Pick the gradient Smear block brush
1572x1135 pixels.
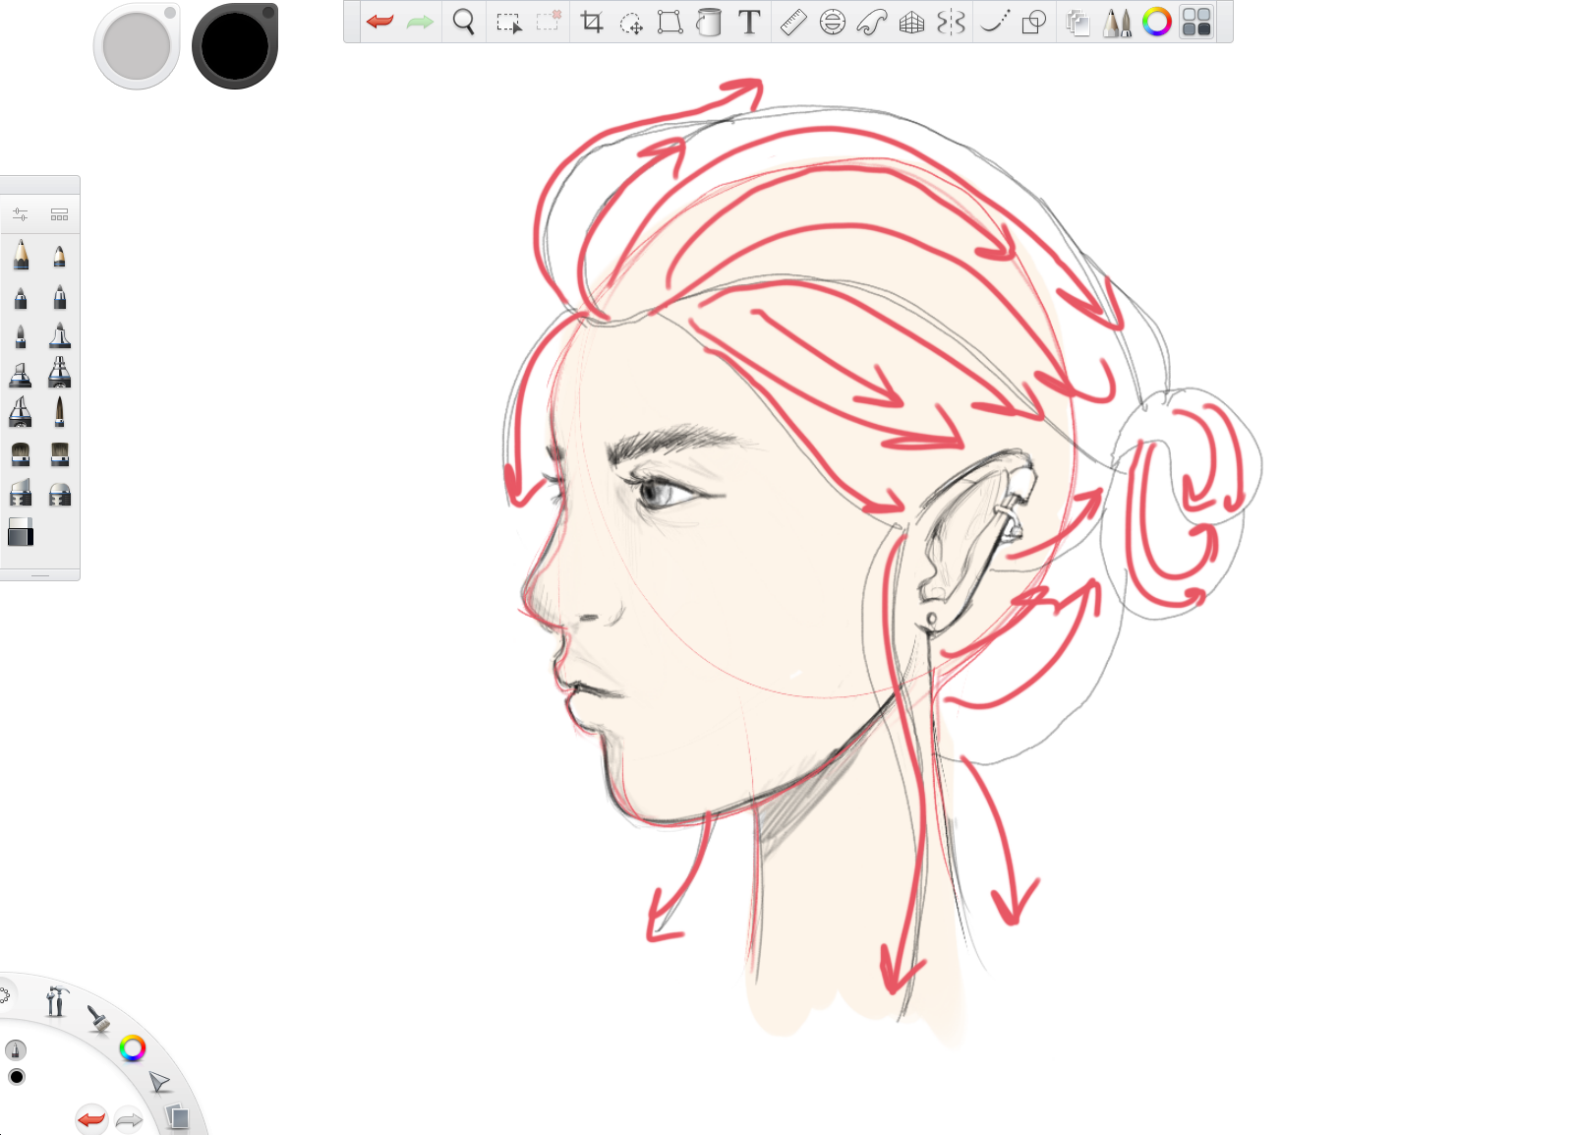tap(21, 532)
